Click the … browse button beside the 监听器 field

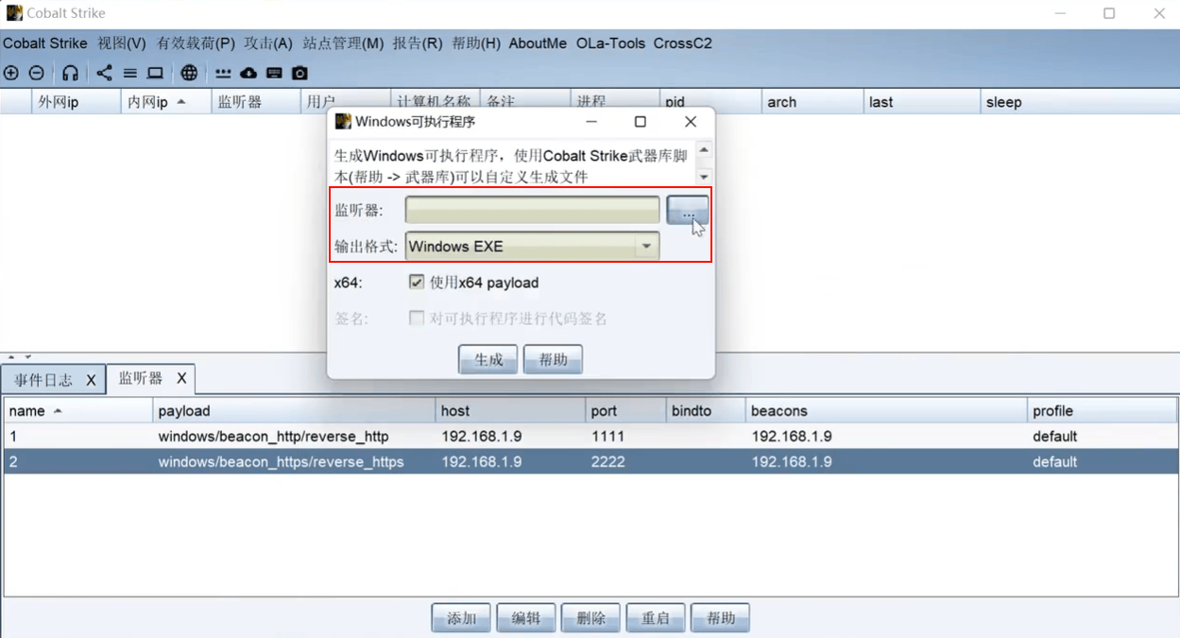[x=687, y=211]
